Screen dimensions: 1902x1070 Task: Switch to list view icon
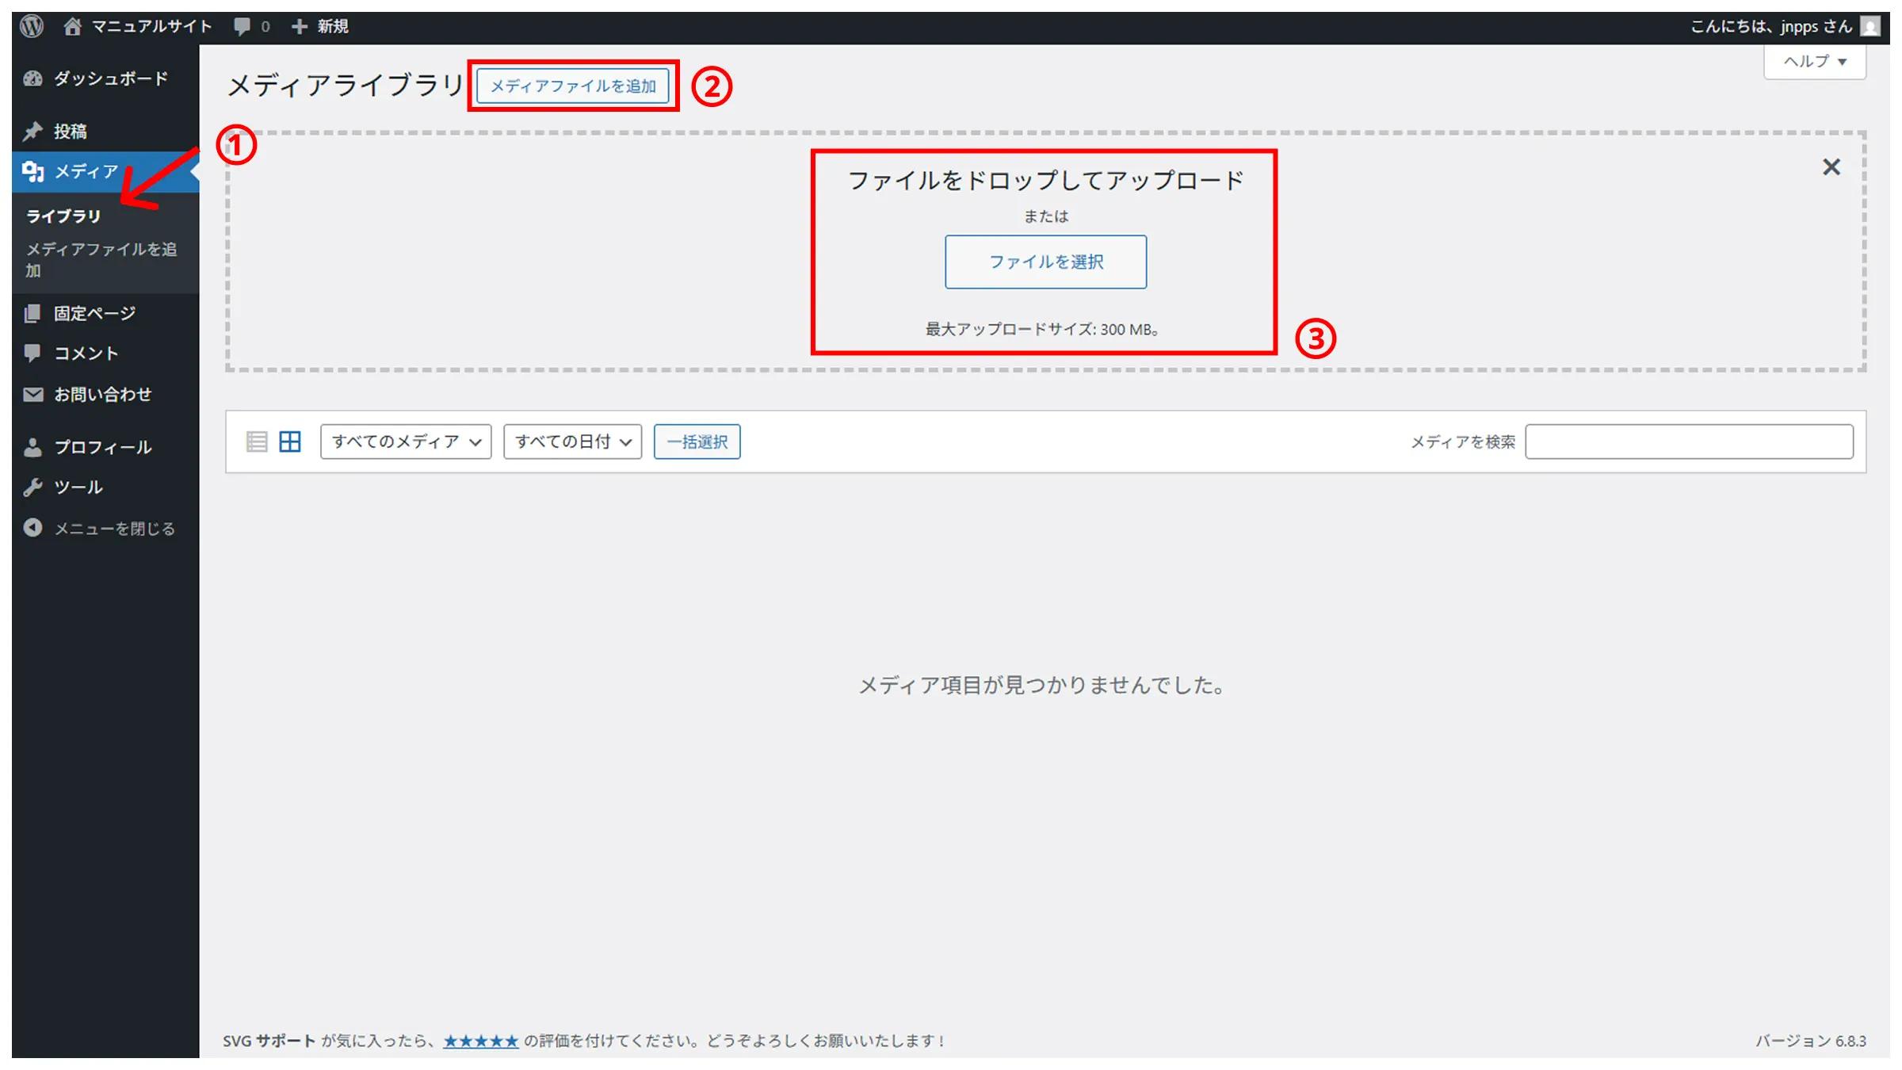click(x=256, y=441)
